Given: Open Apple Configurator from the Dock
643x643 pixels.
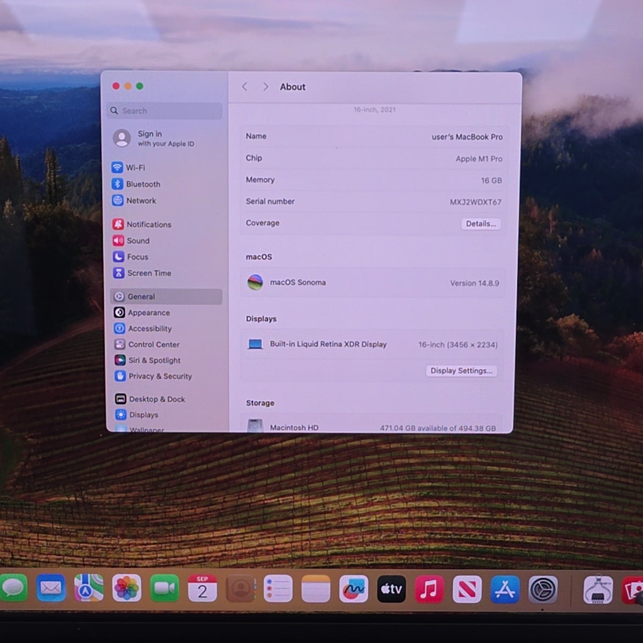Looking at the screenshot, I should click(x=597, y=589).
